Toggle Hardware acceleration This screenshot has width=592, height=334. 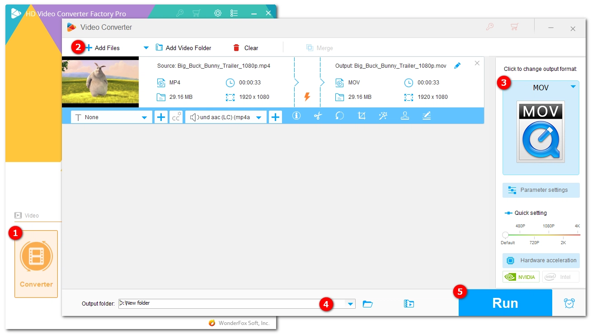point(541,260)
